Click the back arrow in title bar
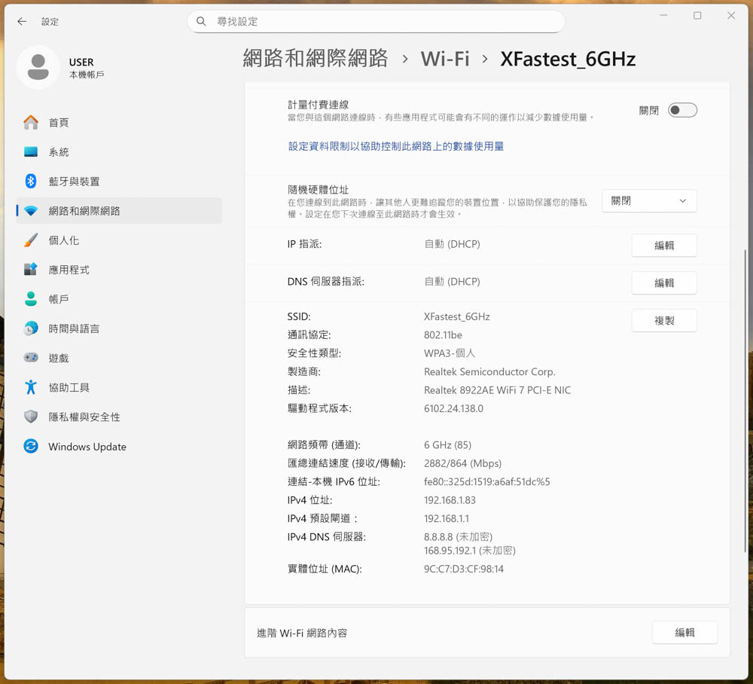Image resolution: width=753 pixels, height=684 pixels. 22,22
